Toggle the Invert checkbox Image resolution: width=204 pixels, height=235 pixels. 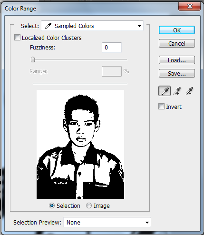click(x=161, y=107)
